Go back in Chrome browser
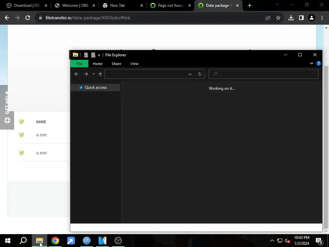This screenshot has height=247, width=329. coord(7,18)
